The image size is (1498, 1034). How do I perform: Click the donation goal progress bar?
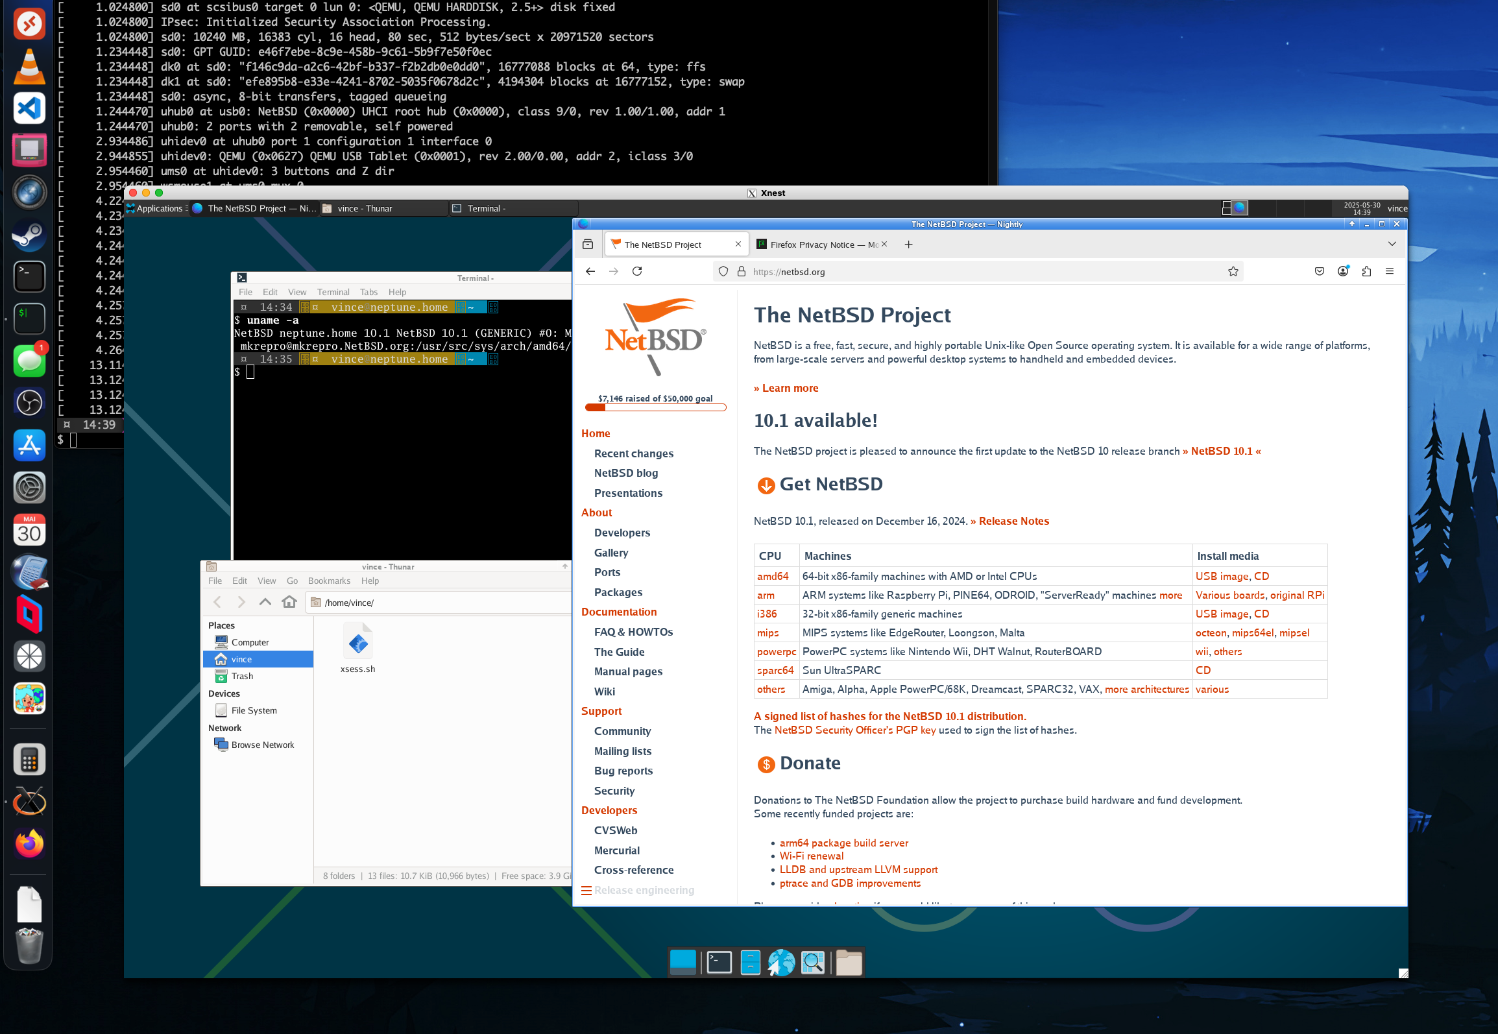[655, 407]
